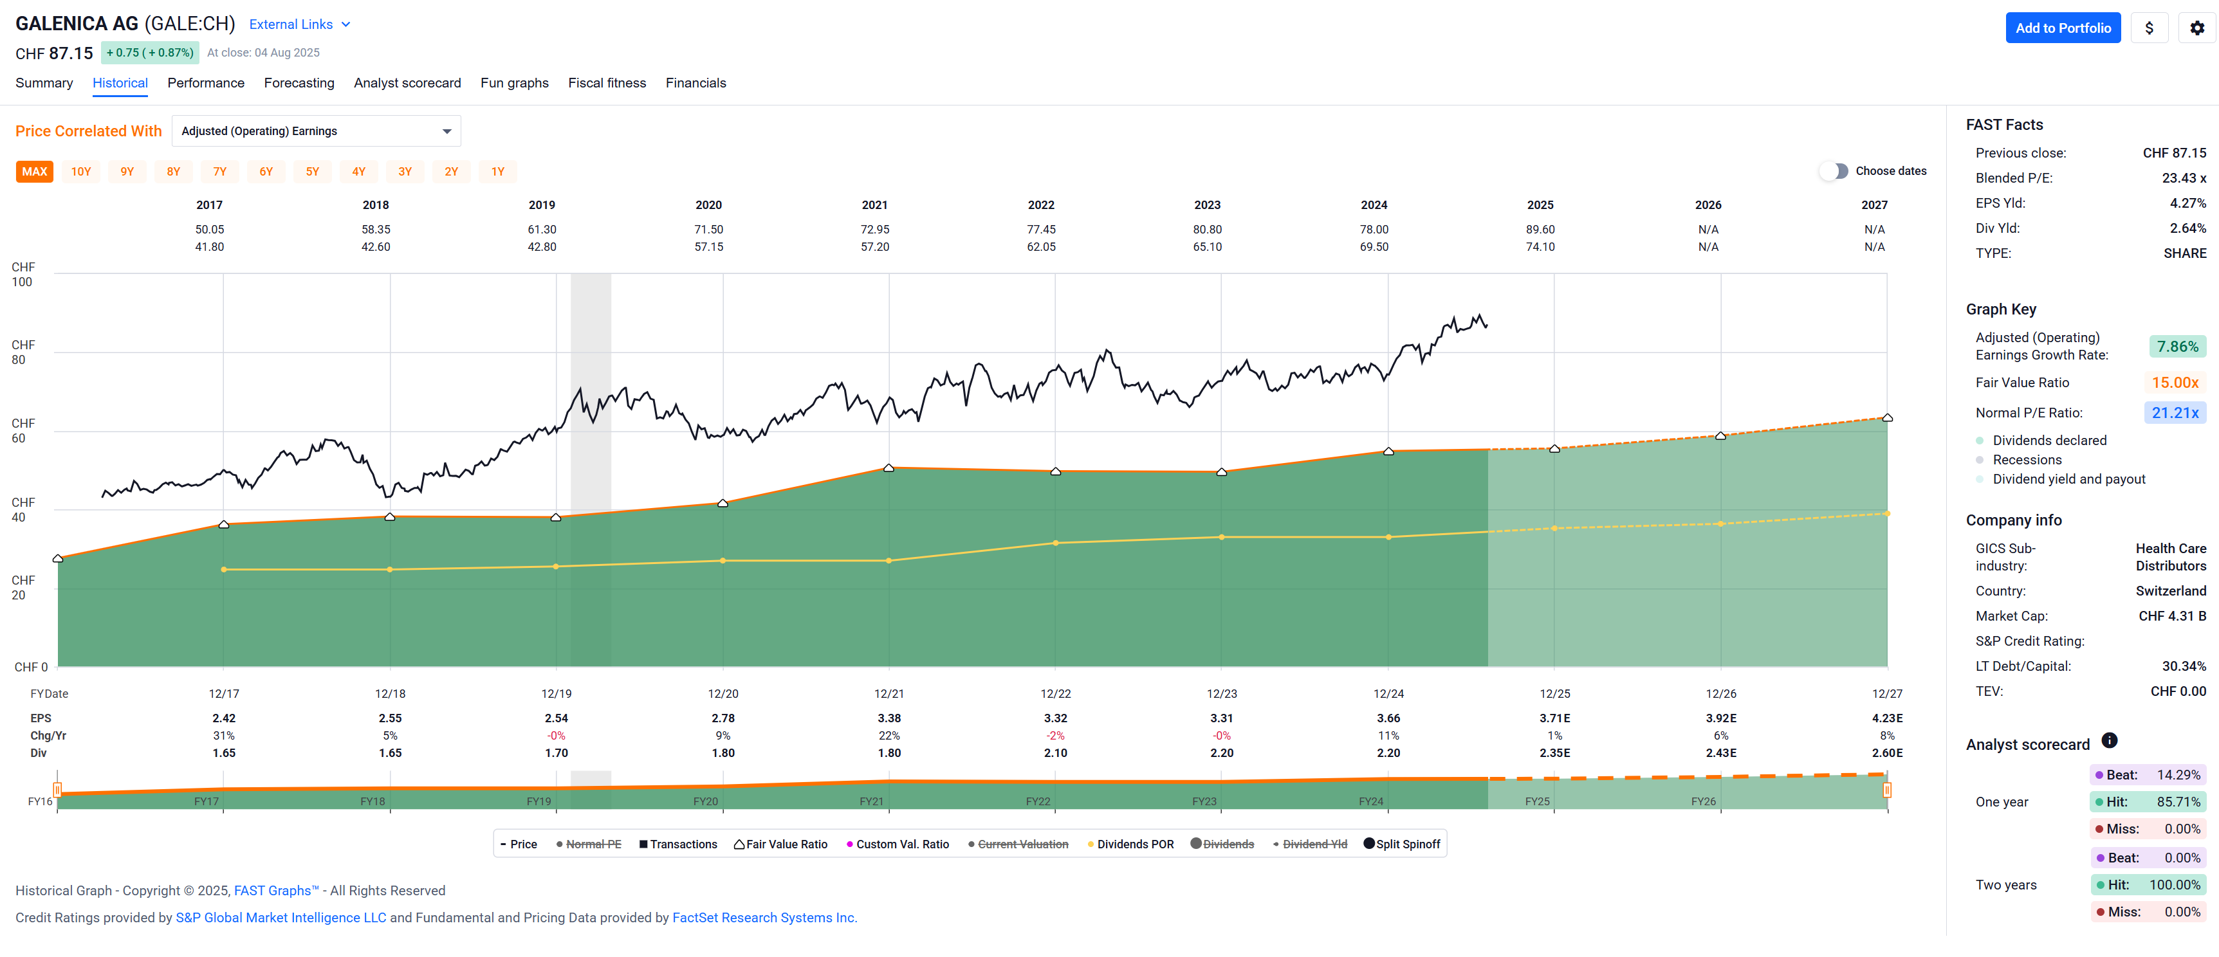Select the 2Y time range
Image resolution: width=2219 pixels, height=957 pixels.
452,172
